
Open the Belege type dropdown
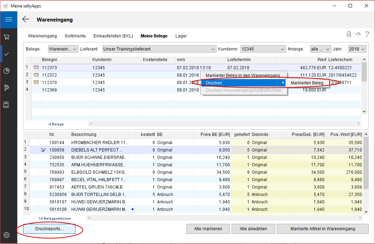tap(63, 49)
